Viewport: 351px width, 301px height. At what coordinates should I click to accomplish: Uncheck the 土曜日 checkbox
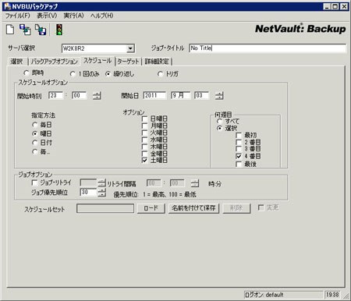coord(144,160)
